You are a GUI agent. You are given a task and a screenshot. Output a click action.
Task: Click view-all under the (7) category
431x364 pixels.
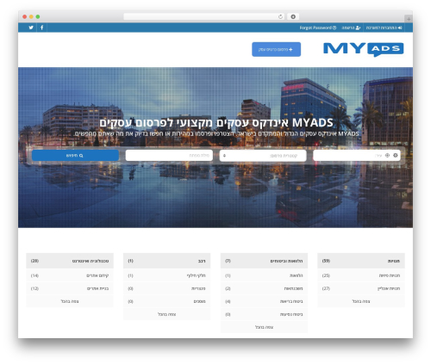pyautogui.click(x=264, y=327)
